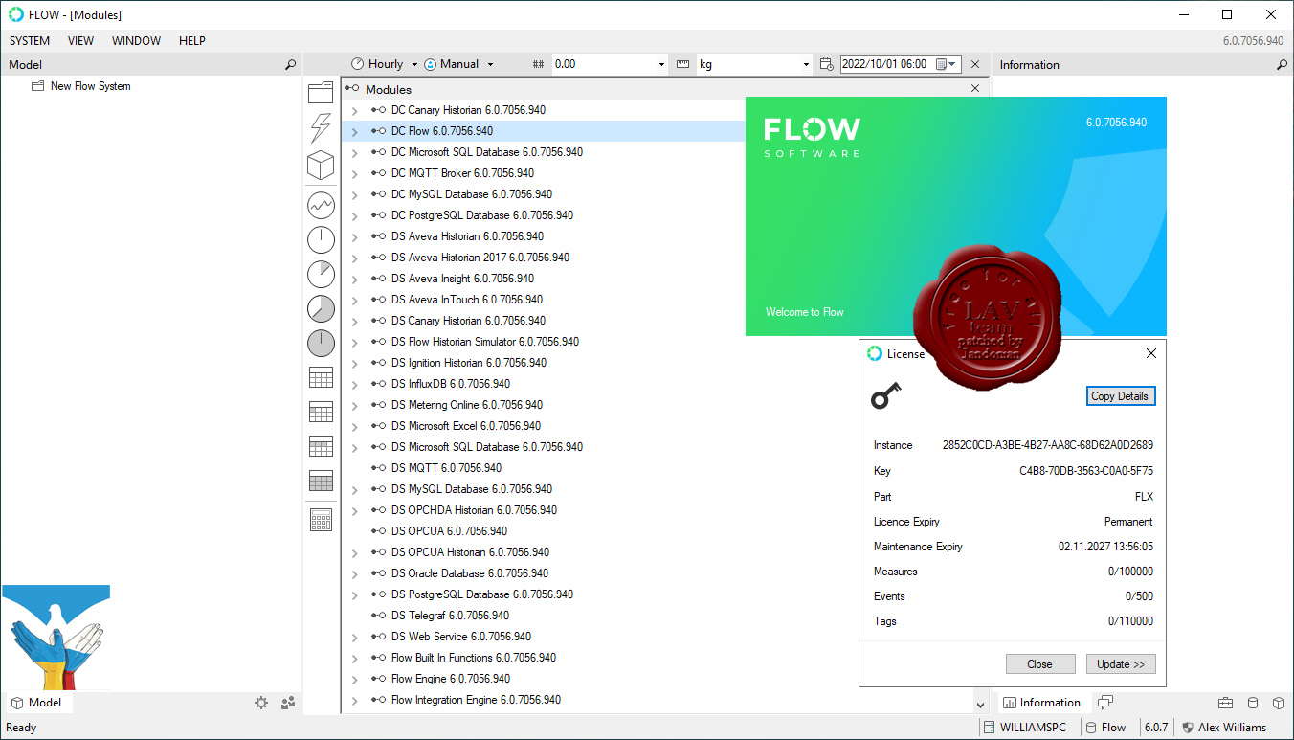Expand the DC Microsoft SQL Database module
Screen dimensions: 1294x740
tap(354, 152)
